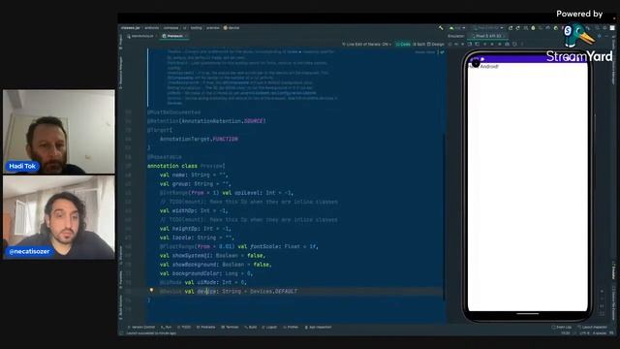Open the Terminal tool window
620x349 pixels.
pos(230,328)
